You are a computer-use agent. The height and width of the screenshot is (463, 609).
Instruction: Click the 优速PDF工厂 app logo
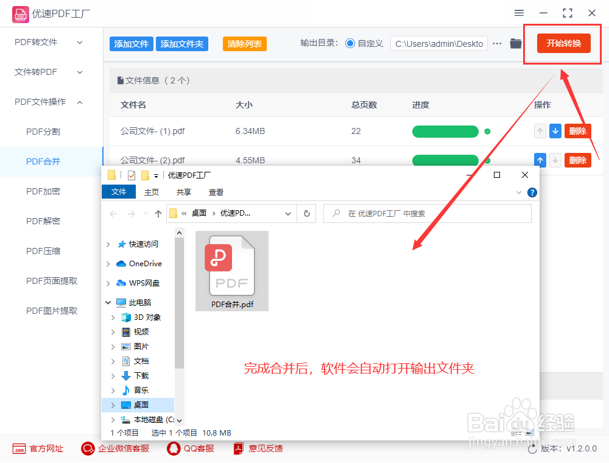tap(20, 15)
